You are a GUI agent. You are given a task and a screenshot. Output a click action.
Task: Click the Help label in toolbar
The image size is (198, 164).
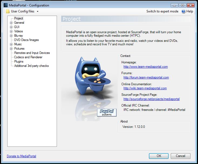(190, 11)
